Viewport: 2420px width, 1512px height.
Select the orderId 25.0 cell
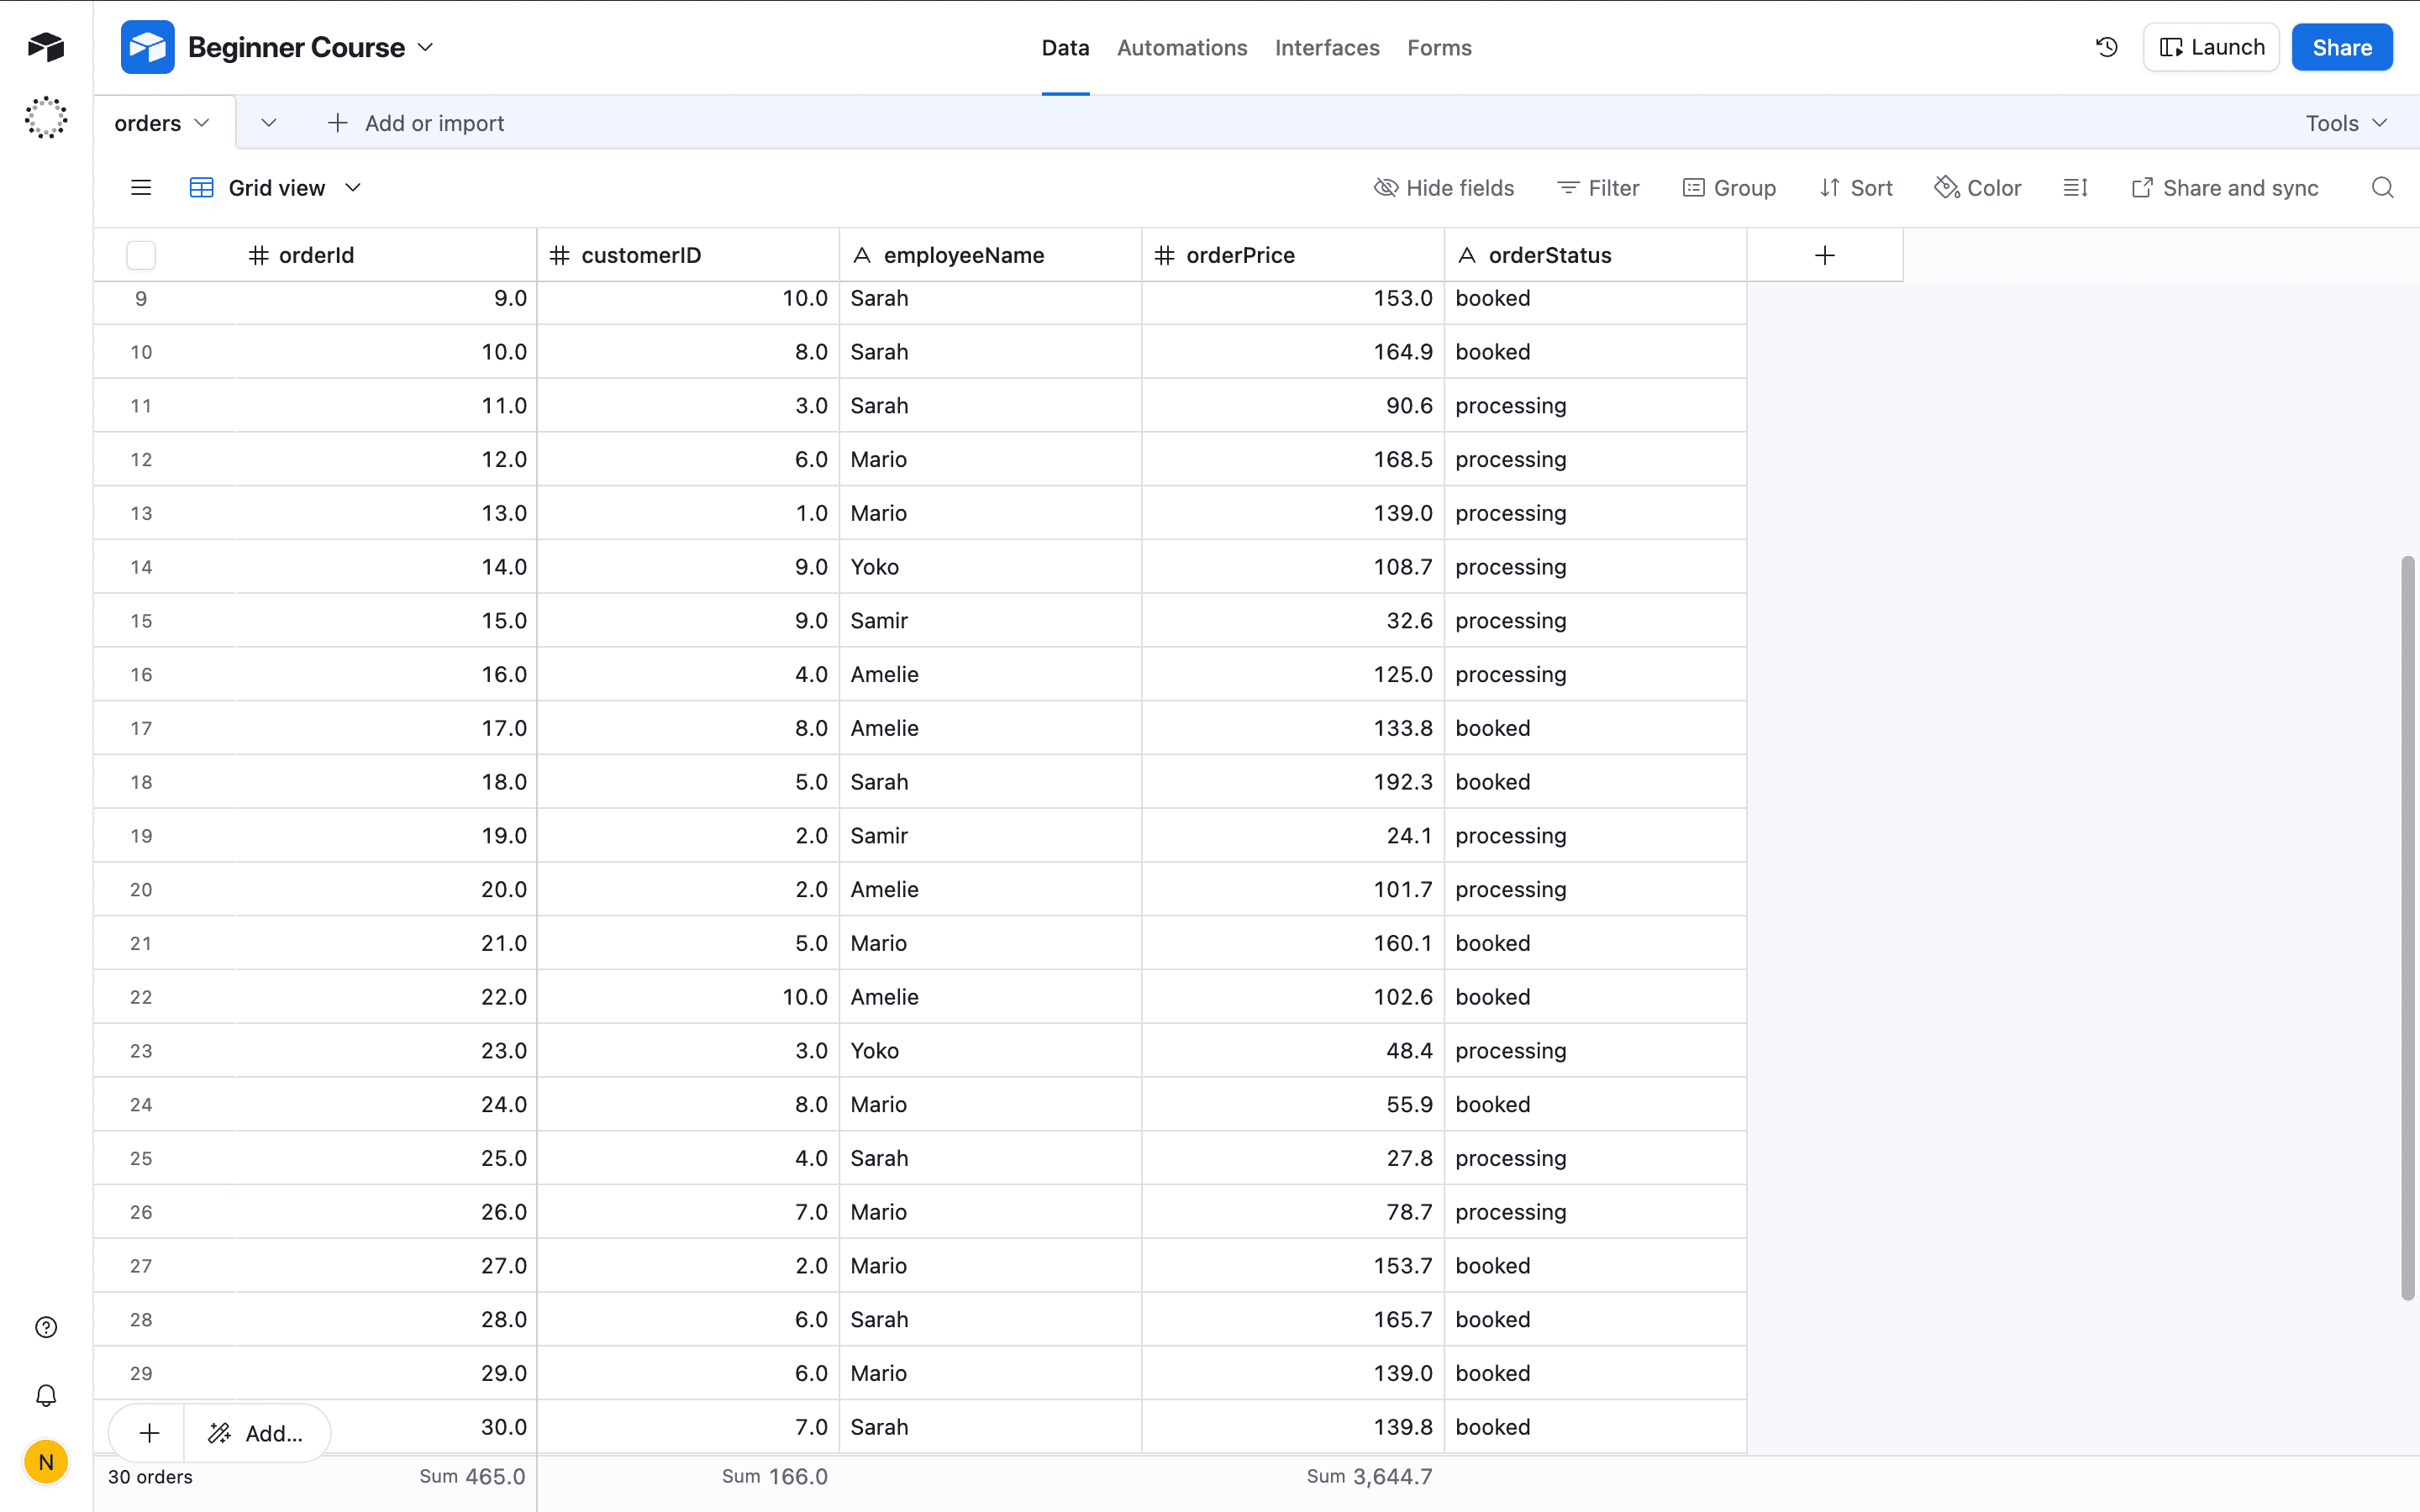(x=386, y=1158)
